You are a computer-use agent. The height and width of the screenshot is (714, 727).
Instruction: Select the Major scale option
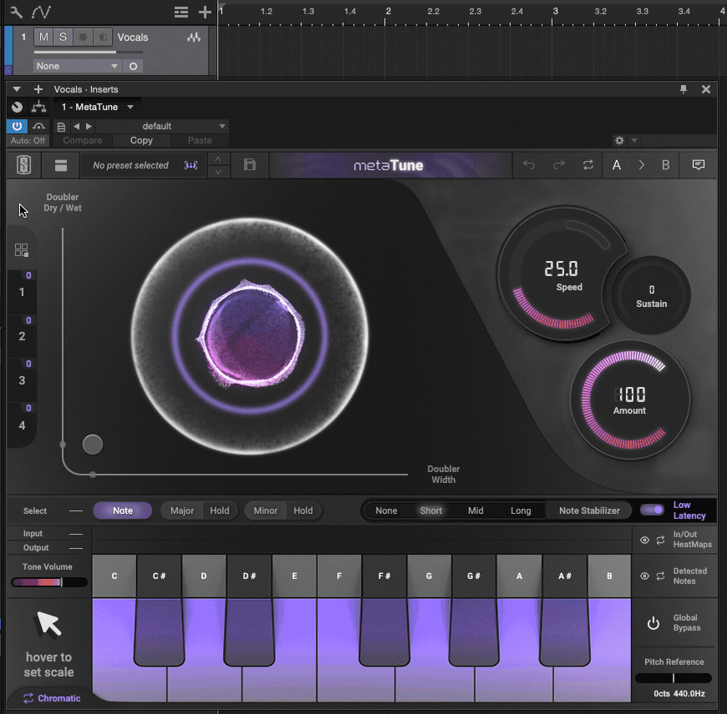182,510
